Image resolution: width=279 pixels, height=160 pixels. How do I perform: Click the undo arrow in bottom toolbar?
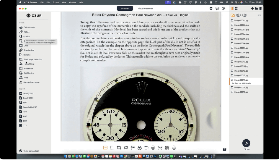click(x=146, y=148)
